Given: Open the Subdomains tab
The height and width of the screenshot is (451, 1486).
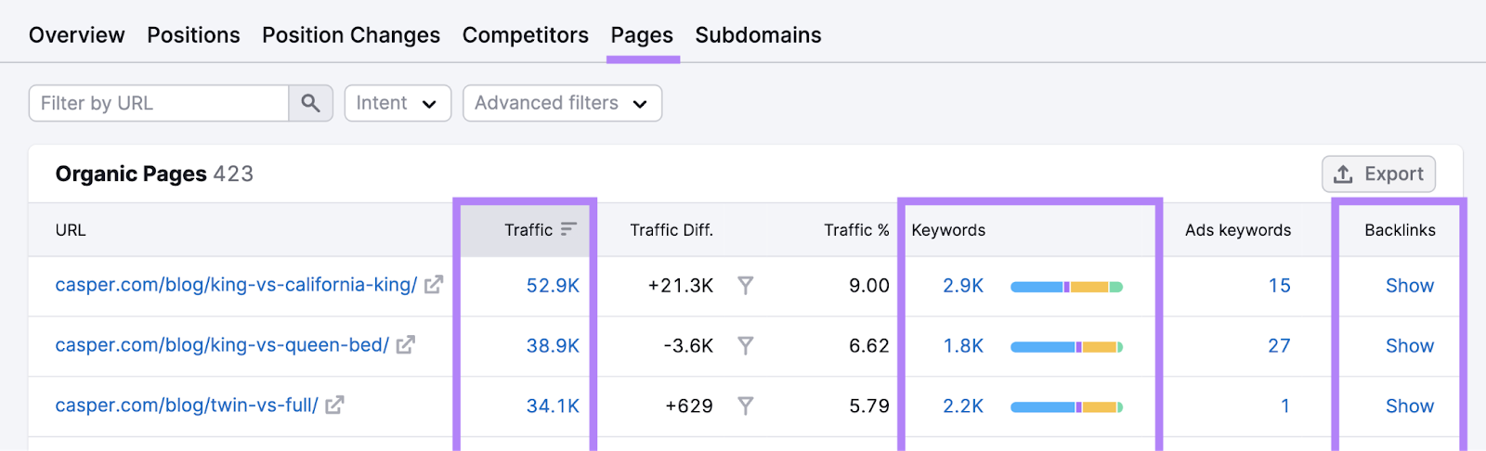Looking at the screenshot, I should (x=759, y=35).
